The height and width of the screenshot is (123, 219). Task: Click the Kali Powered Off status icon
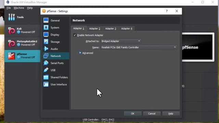(x=18, y=32)
